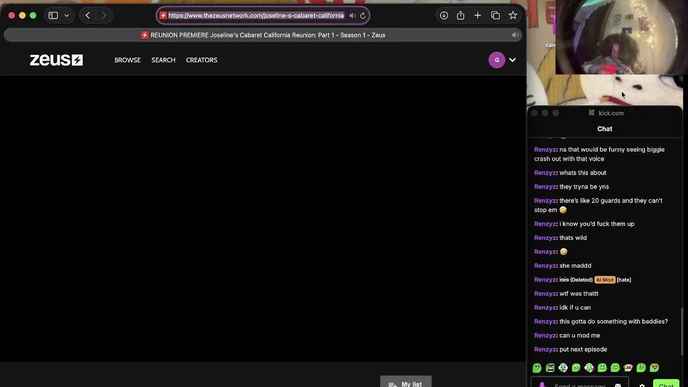
Task: Insert the smiling green emote, fourth in row
Action: [576, 368]
